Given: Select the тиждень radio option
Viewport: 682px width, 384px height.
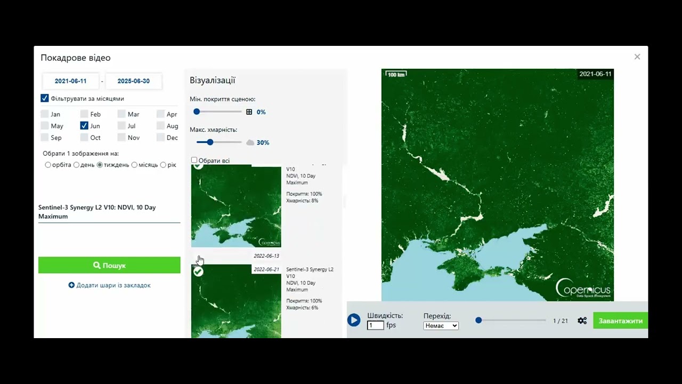Looking at the screenshot, I should click(x=100, y=165).
